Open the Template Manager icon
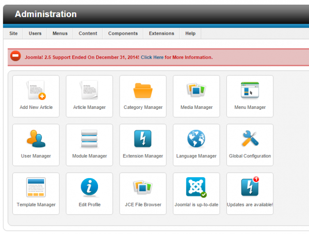The width and height of the screenshot is (309, 234). click(36, 188)
